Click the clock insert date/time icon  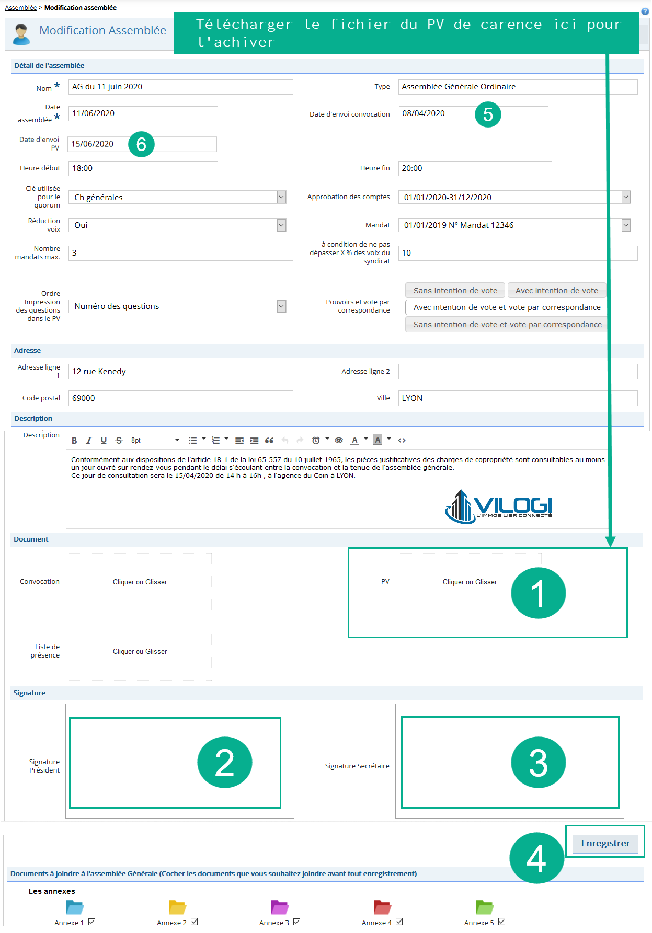click(316, 441)
